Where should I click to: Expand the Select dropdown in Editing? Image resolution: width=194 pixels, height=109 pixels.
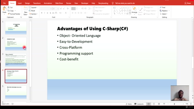(x=164, y=14)
